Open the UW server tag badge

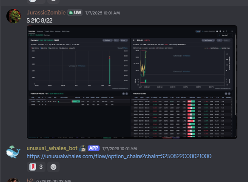click(75, 12)
